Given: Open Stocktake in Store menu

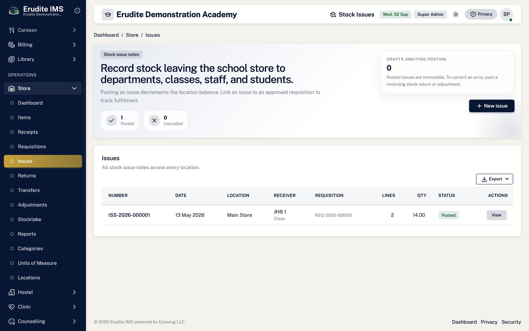Looking at the screenshot, I should click(x=43, y=219).
